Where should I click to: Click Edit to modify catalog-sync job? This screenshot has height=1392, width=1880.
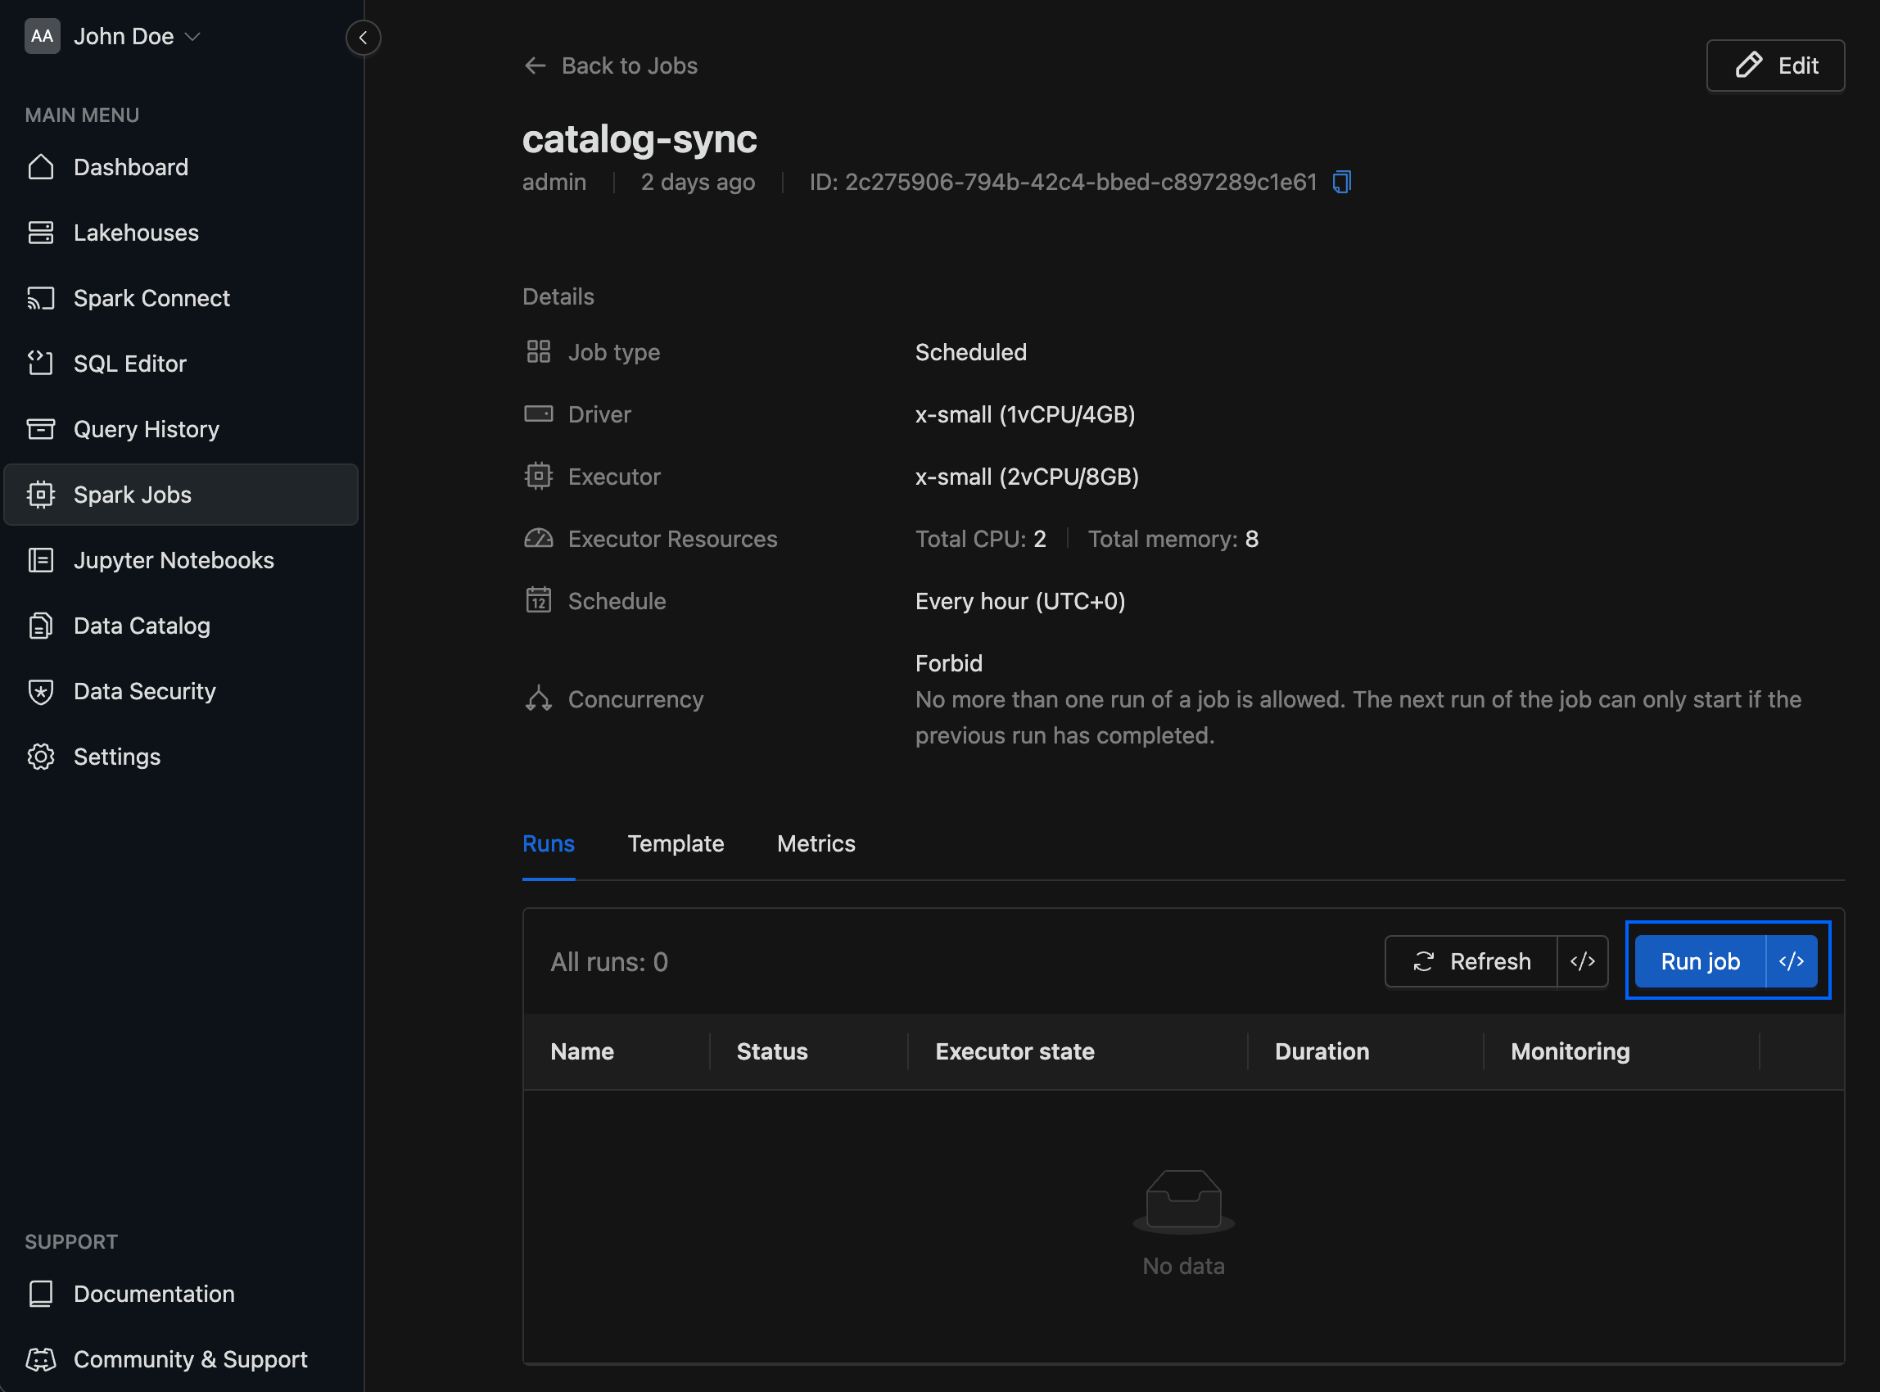click(x=1776, y=65)
